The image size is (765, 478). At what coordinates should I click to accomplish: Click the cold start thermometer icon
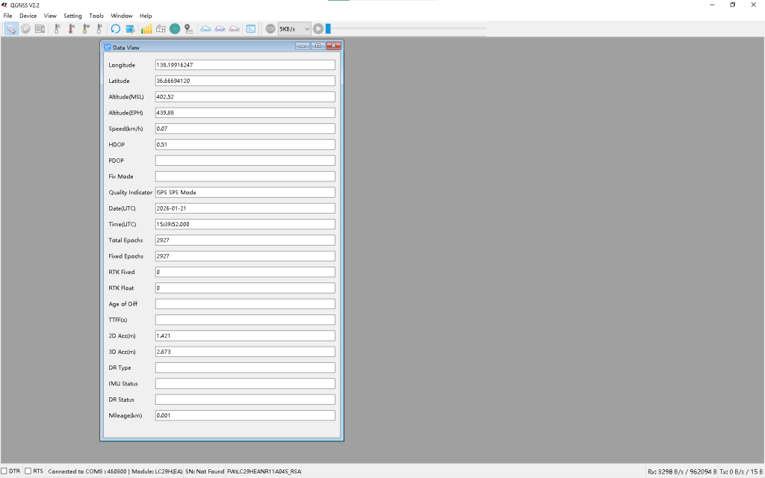pos(57,29)
